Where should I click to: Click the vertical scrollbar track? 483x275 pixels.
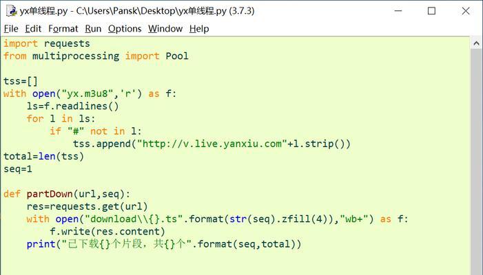tap(476, 162)
